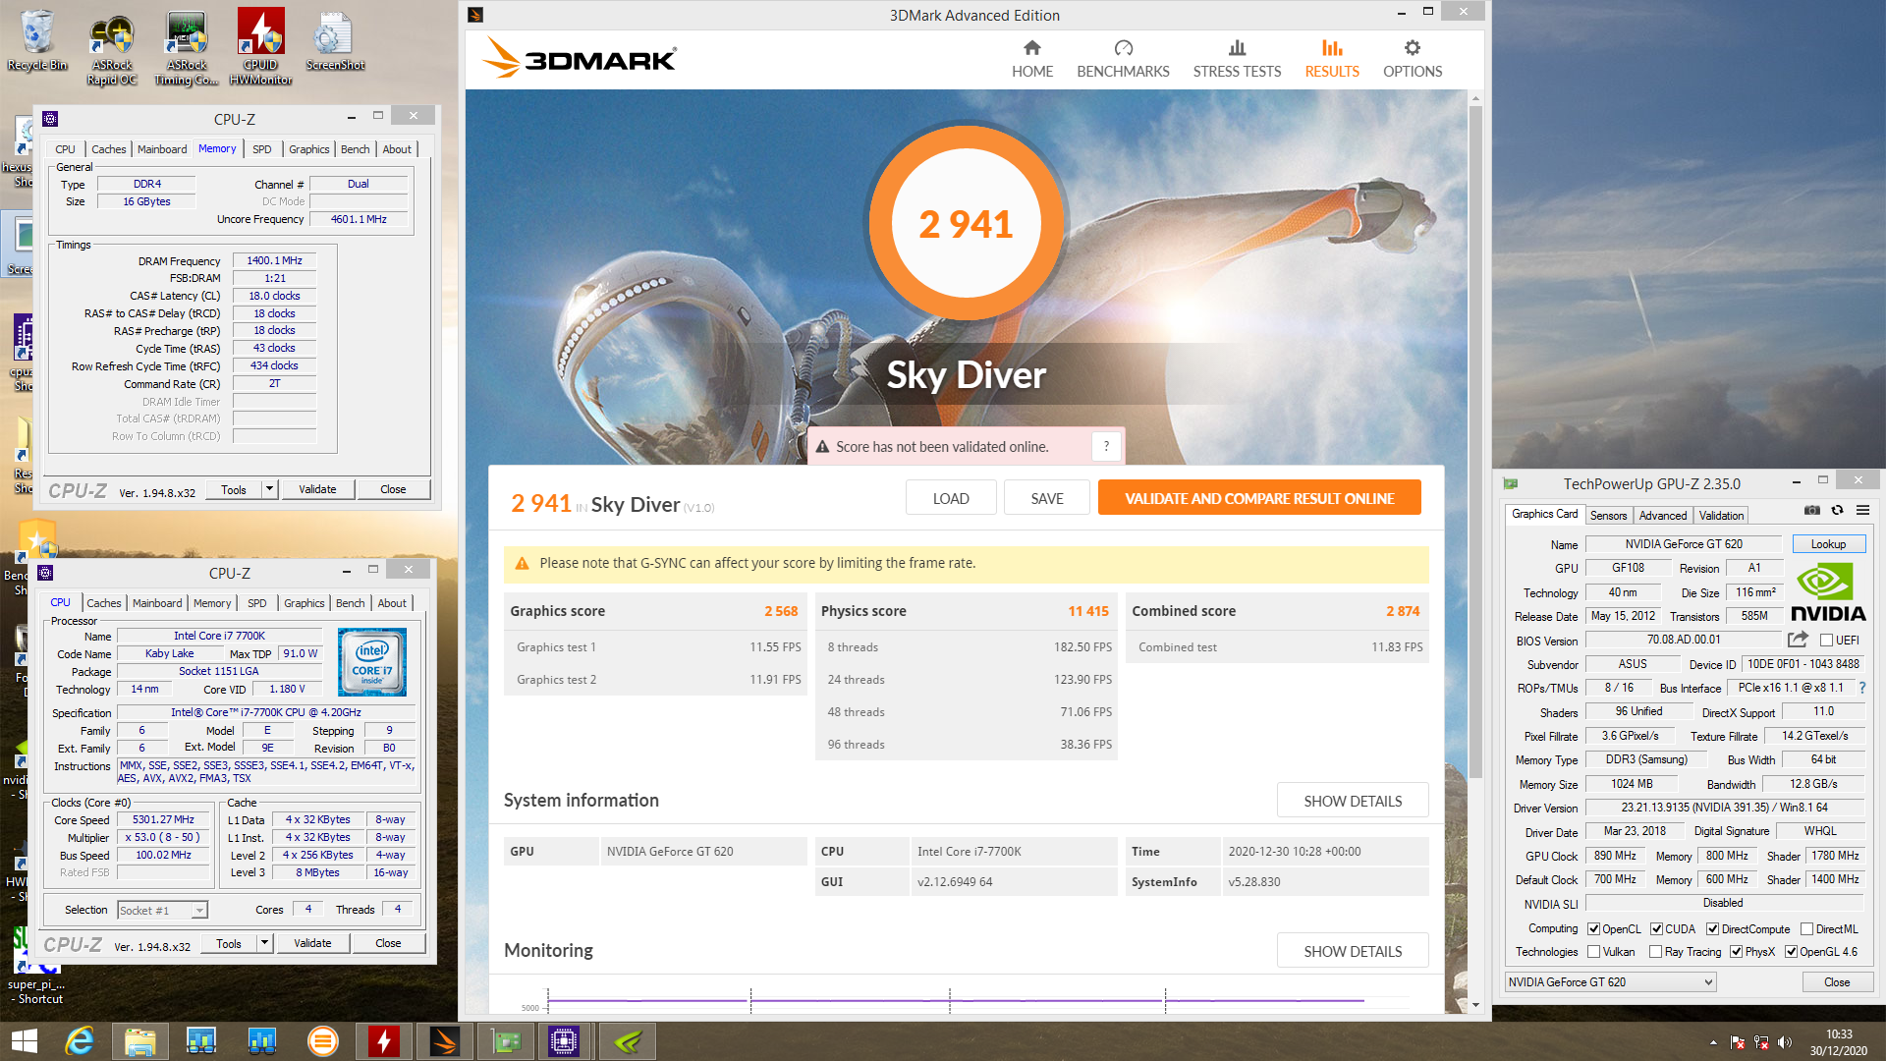This screenshot has width=1886, height=1061.
Task: Refresh GPU-Z data with the refresh icon
Action: pyautogui.click(x=1837, y=510)
